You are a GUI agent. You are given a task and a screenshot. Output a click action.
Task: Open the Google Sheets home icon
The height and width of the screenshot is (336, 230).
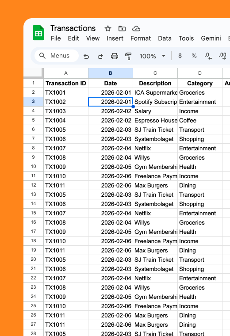coord(38,33)
